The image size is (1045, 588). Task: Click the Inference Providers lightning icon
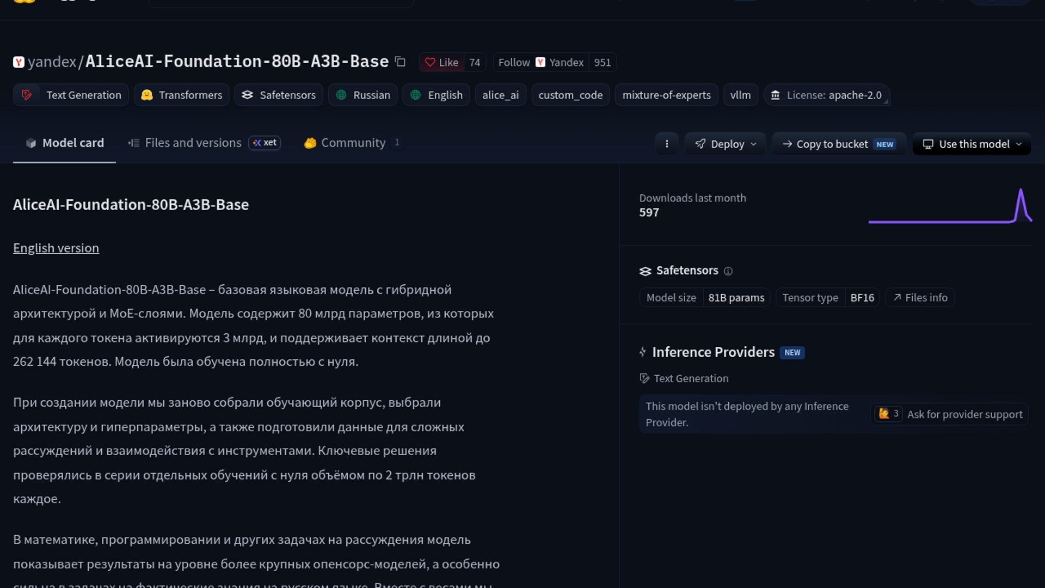[x=643, y=352]
